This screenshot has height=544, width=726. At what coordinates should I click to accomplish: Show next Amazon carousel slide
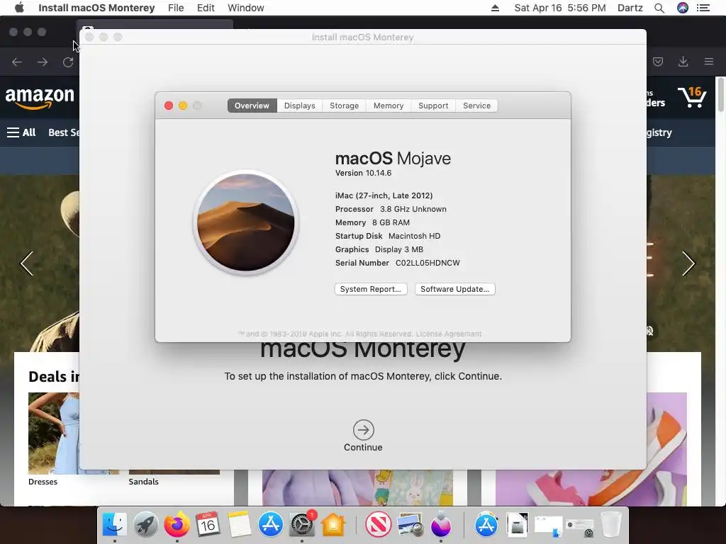click(688, 263)
